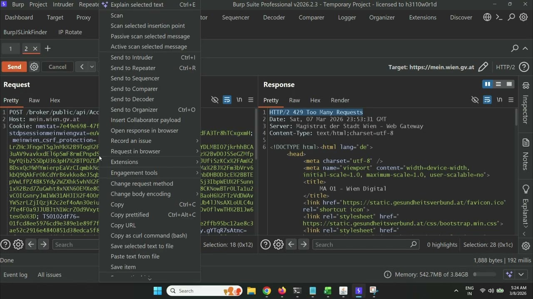The width and height of the screenshot is (533, 299).
Task: Open the Decoder tab
Action: tap(274, 17)
